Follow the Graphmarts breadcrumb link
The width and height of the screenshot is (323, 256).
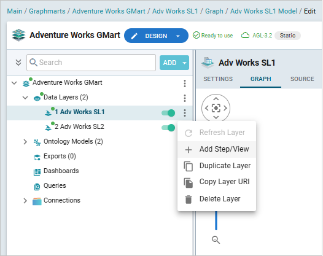(x=47, y=11)
